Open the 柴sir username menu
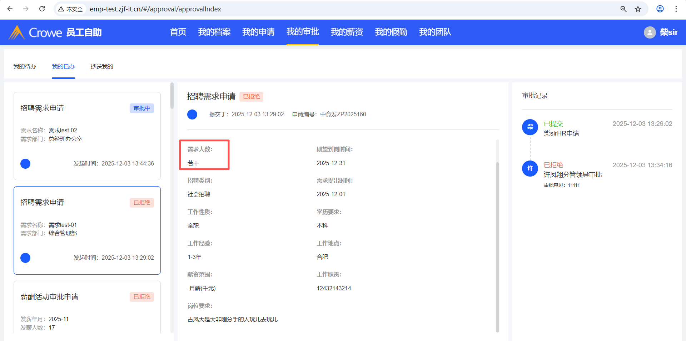This screenshot has height=341, width=686. point(669,32)
